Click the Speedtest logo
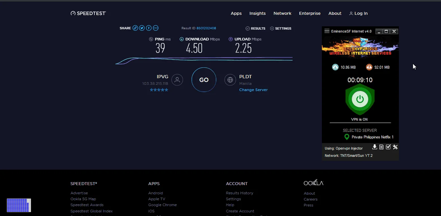The height and width of the screenshot is (216, 441). coord(88,13)
